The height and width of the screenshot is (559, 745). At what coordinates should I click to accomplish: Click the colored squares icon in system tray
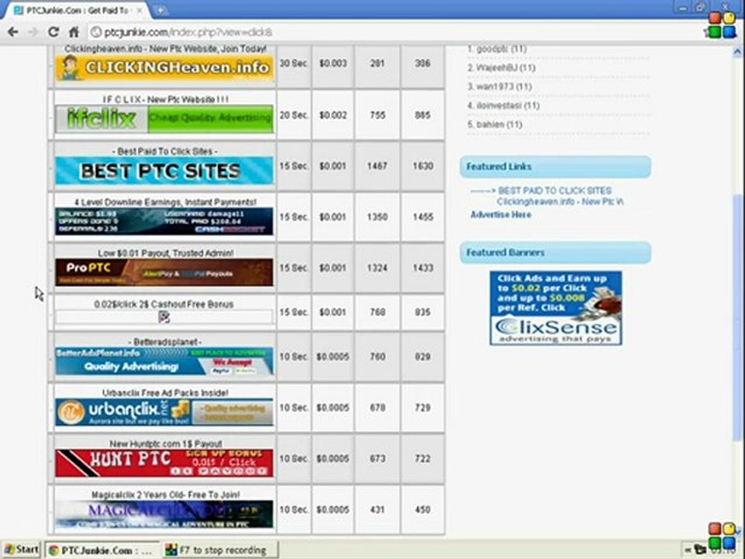click(x=722, y=536)
